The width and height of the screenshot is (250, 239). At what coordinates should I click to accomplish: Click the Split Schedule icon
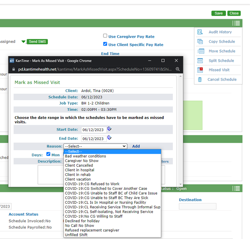(x=200, y=61)
